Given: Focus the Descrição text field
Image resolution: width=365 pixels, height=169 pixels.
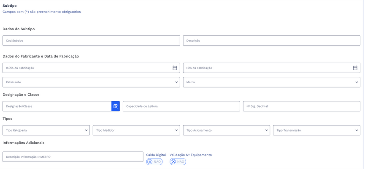Looking at the screenshot, I should click(x=271, y=41).
